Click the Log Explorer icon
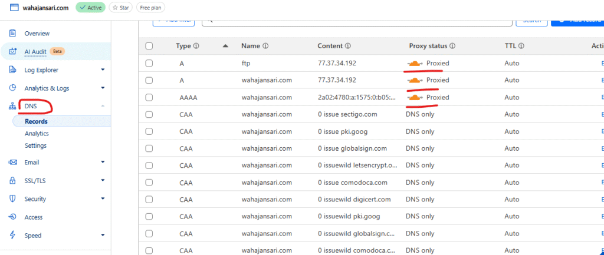Screen dimensions: 604x255 pos(12,70)
